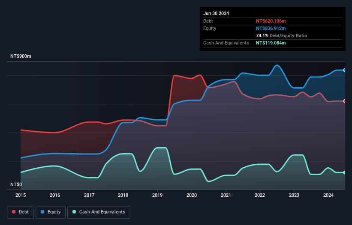The width and height of the screenshot is (352, 225).
Task: Select the 2024 x-axis label
Action: (x=328, y=195)
